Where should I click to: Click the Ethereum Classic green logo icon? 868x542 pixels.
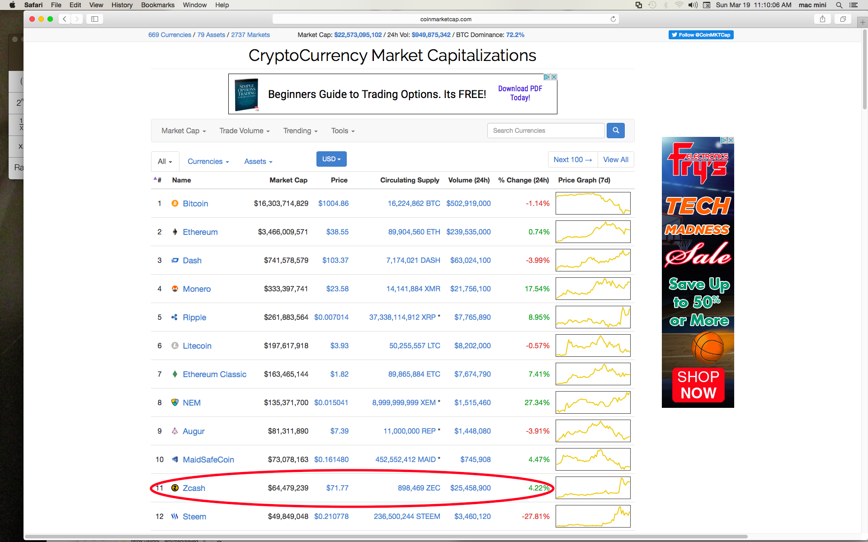175,374
